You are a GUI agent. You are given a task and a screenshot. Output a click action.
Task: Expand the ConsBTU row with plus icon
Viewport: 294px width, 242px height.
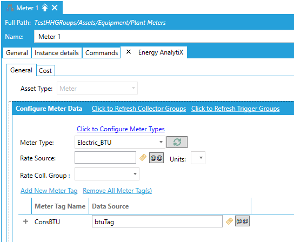[25, 221]
